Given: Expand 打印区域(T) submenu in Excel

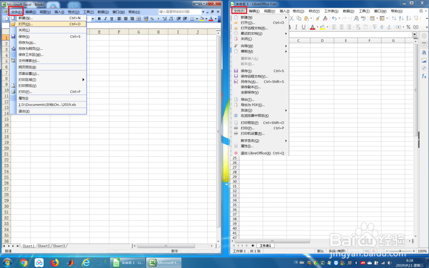Looking at the screenshot, I should pyautogui.click(x=83, y=80).
